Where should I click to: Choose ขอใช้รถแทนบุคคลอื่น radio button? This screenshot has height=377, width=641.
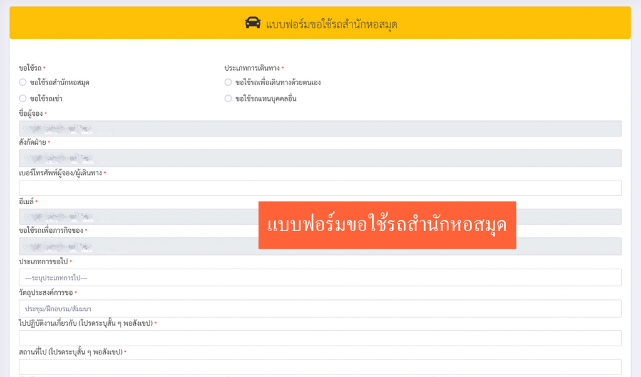tap(228, 98)
